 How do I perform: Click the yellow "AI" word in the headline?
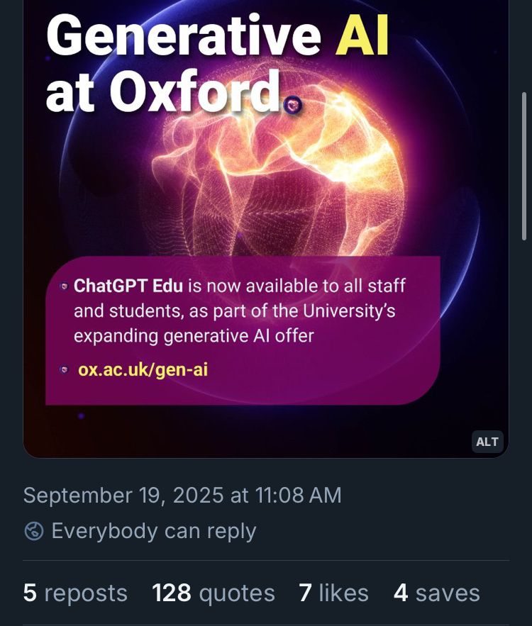coord(362,37)
